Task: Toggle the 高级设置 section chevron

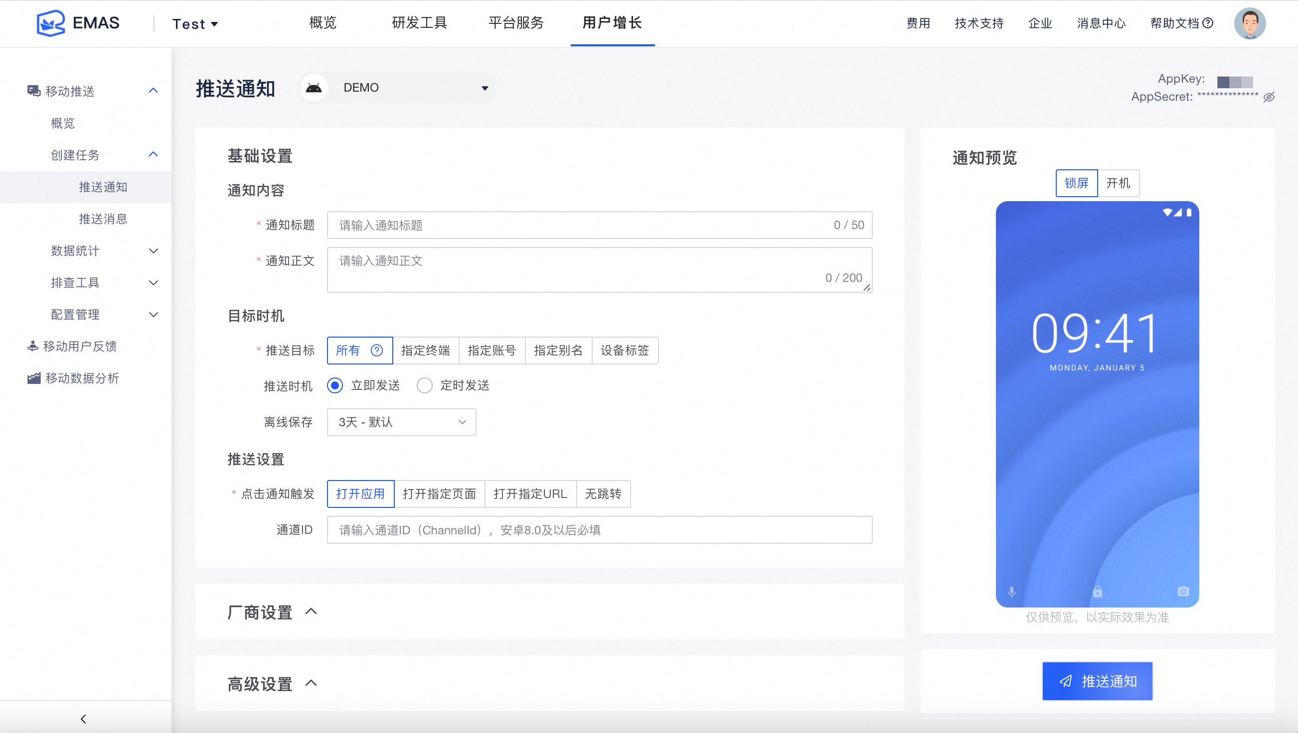Action: click(311, 683)
